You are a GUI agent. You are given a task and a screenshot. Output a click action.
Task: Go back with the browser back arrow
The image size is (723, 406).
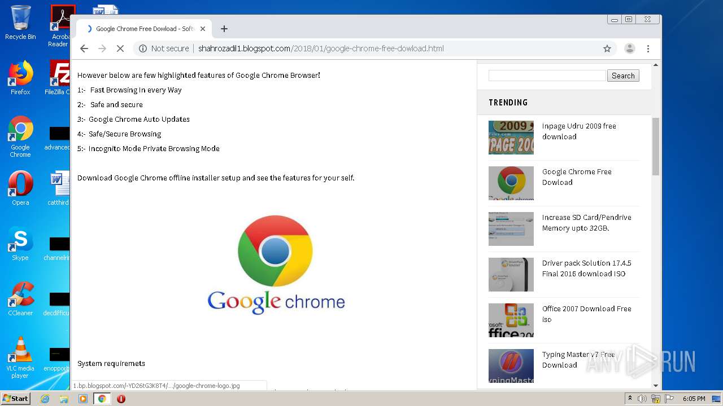click(x=84, y=48)
